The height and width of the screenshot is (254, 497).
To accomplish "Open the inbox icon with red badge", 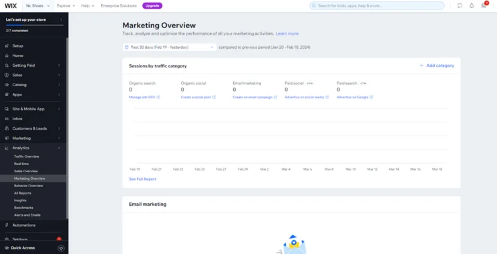I will click(484, 5).
